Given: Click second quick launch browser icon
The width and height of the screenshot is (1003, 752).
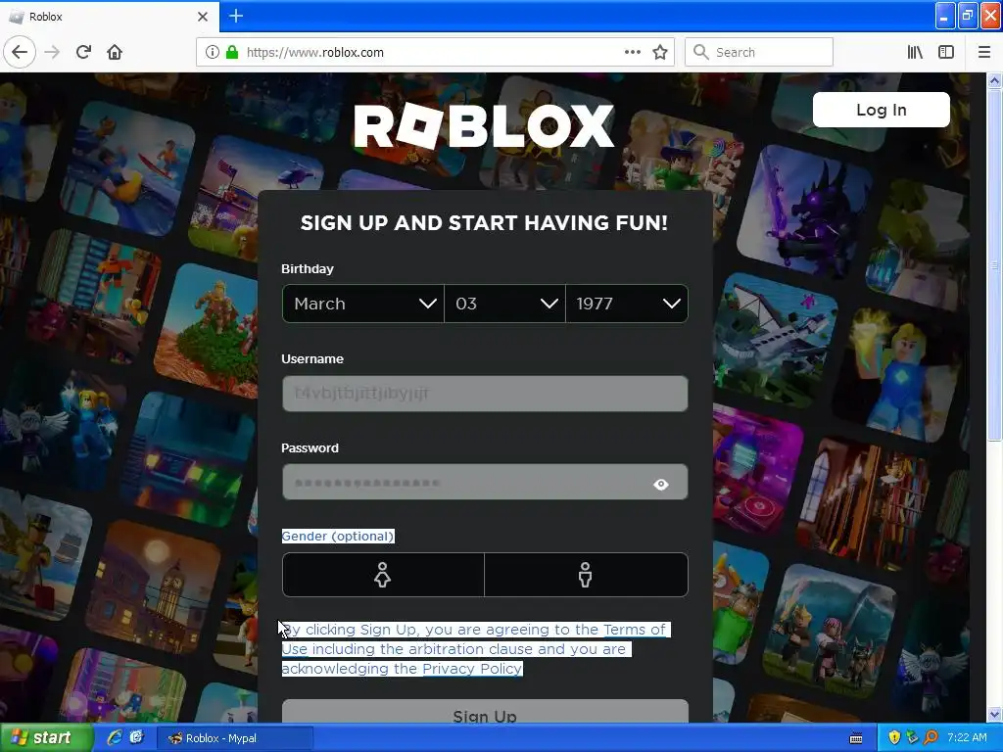Looking at the screenshot, I should coord(136,738).
